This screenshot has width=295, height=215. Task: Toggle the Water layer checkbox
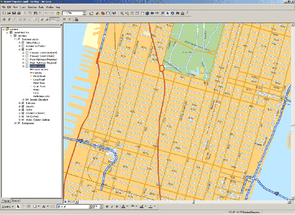pyautogui.click(x=23, y=109)
